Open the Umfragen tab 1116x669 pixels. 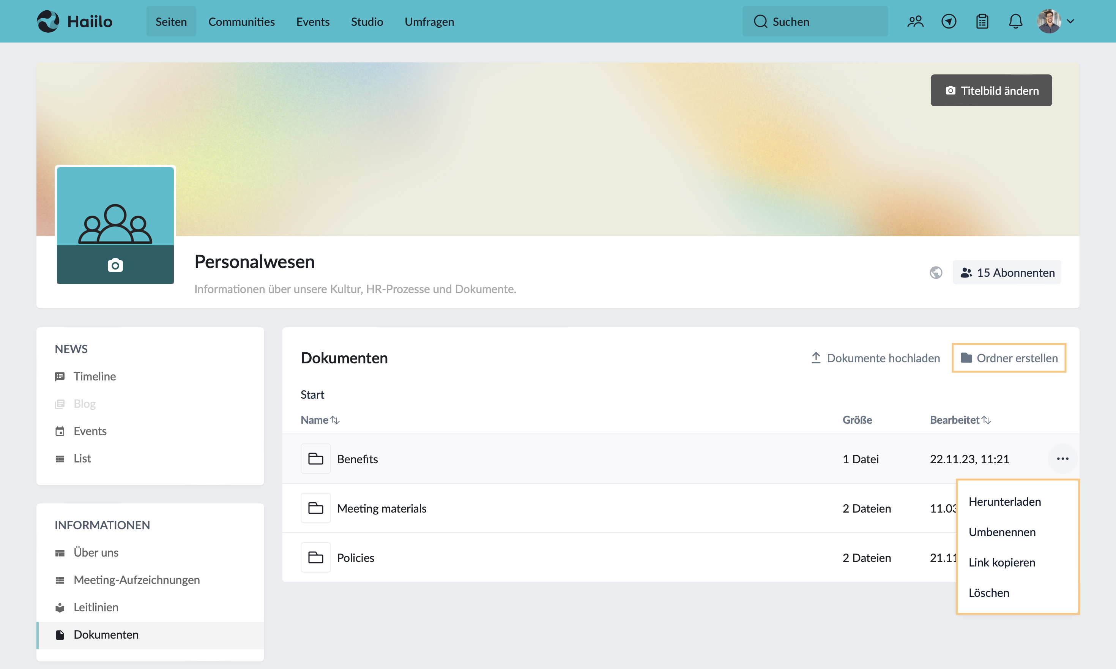pyautogui.click(x=429, y=21)
